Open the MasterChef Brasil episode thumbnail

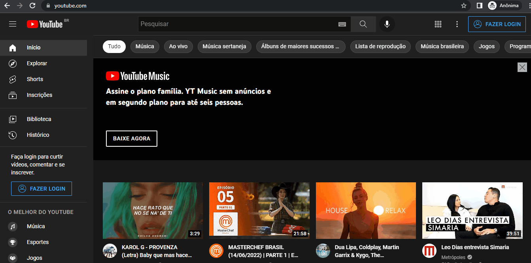[x=259, y=210]
